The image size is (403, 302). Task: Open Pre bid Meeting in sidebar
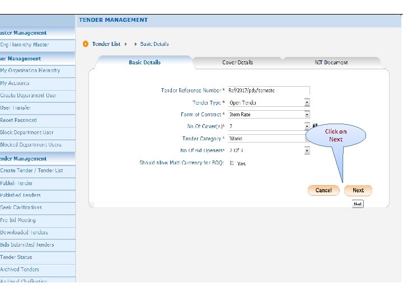(38, 220)
